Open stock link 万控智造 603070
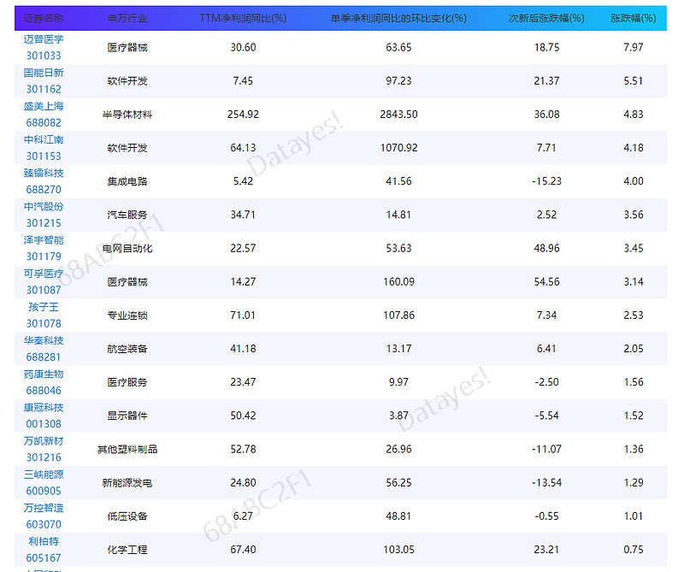This screenshot has width=684, height=572. pyautogui.click(x=44, y=516)
